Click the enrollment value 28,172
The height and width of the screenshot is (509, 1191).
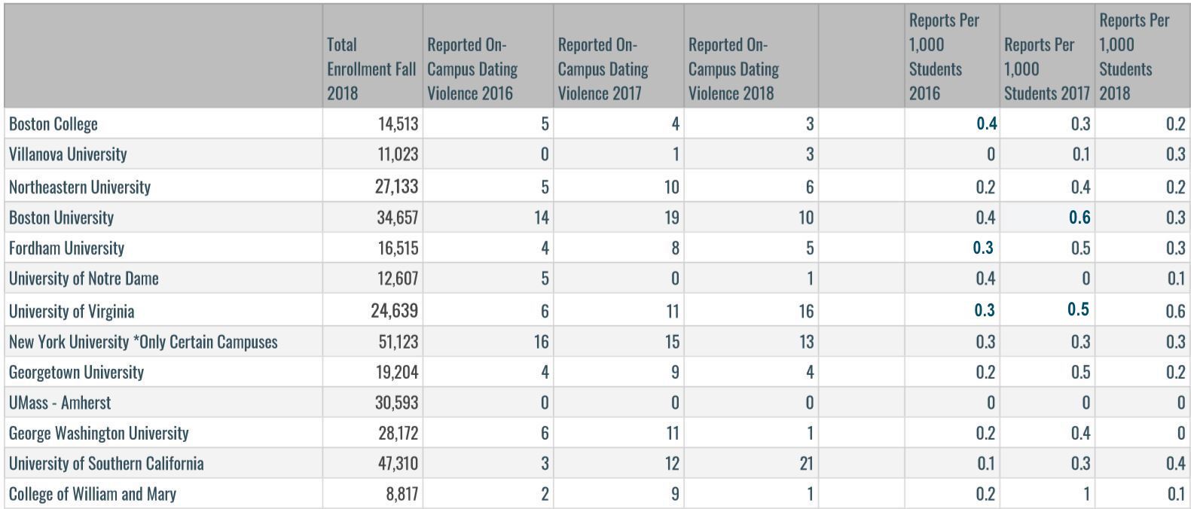[397, 433]
